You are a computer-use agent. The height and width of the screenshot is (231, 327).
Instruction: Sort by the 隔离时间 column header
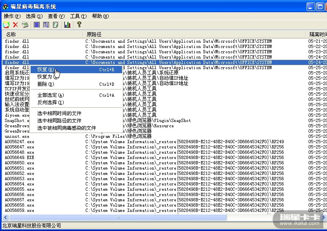316,34
